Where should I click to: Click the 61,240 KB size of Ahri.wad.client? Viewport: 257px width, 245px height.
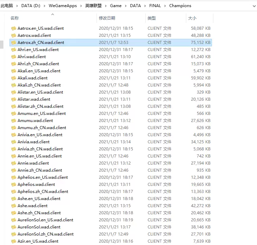click(200, 57)
